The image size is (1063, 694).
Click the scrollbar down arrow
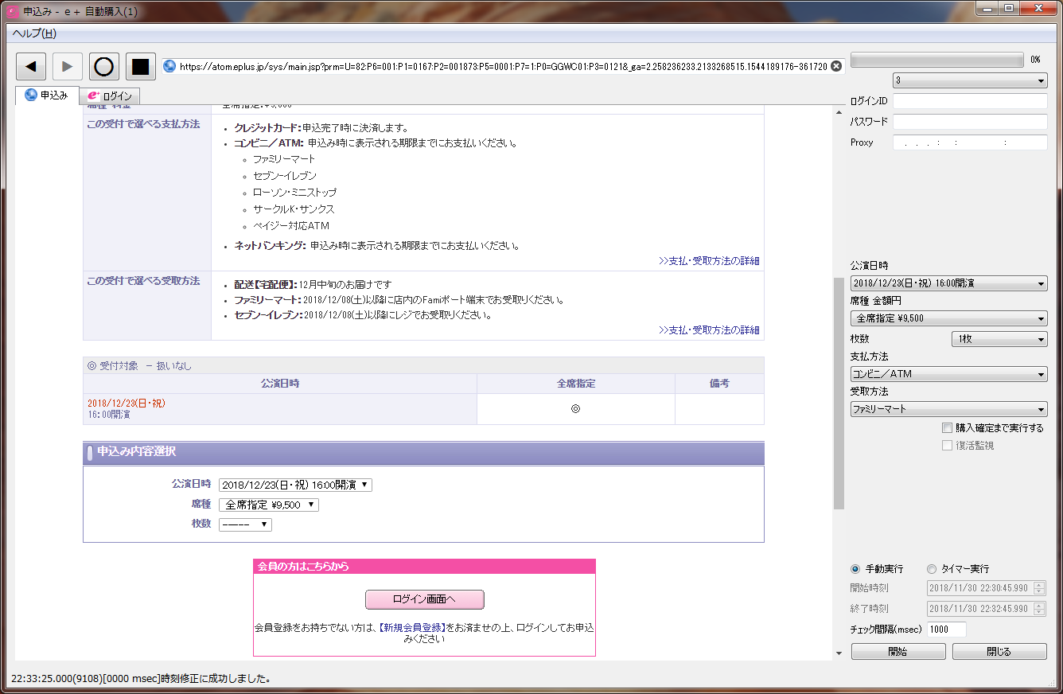pyautogui.click(x=839, y=653)
